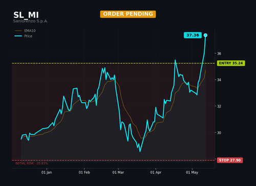
Task: Click the 36 price axis tick label
Action: pos(219,54)
